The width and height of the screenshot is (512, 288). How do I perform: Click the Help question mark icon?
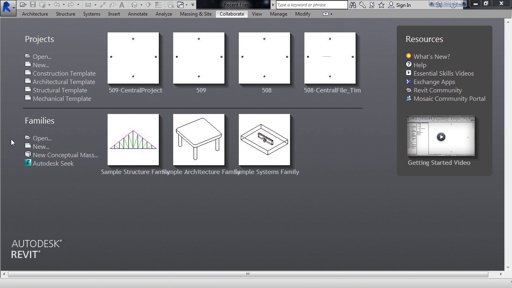(x=408, y=64)
